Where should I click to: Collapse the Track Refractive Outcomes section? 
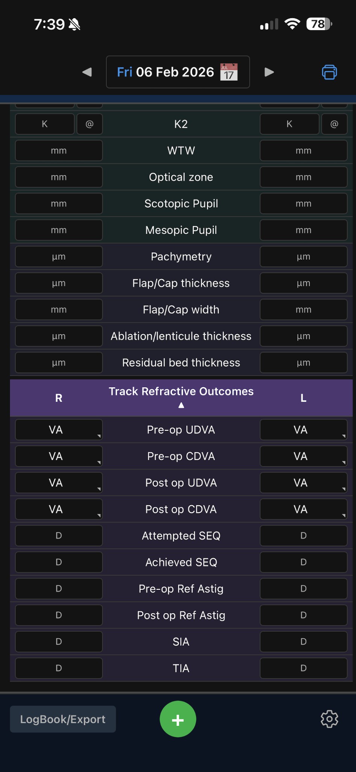pos(181,404)
